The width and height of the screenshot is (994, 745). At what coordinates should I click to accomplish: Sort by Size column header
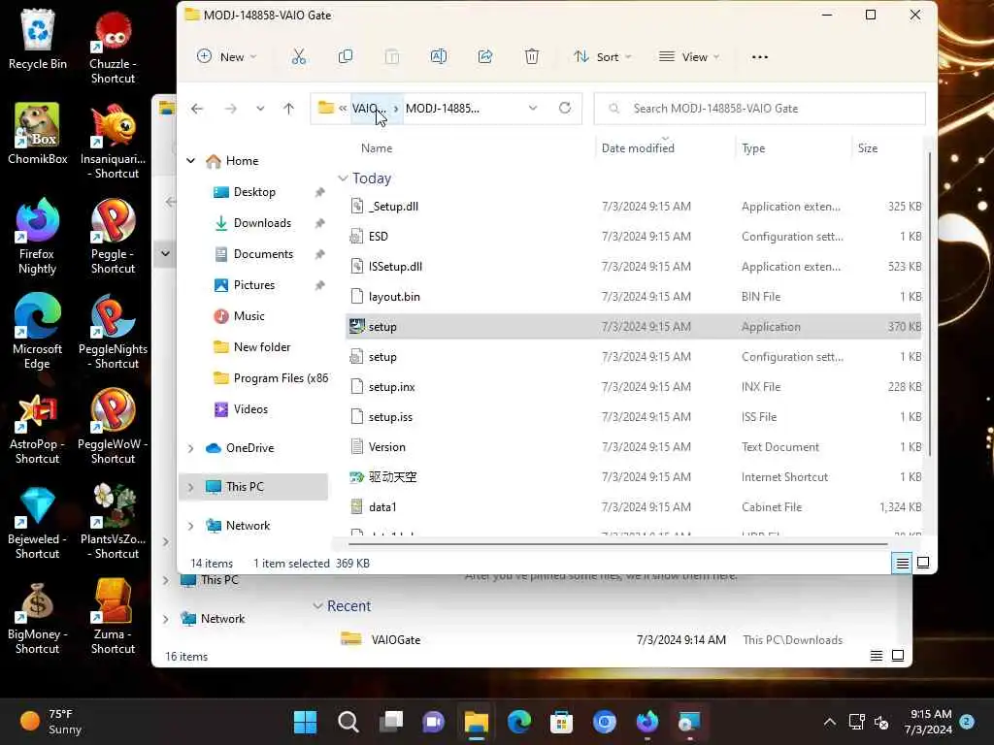coord(868,148)
